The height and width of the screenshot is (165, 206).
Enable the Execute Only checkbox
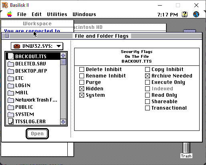147,82
